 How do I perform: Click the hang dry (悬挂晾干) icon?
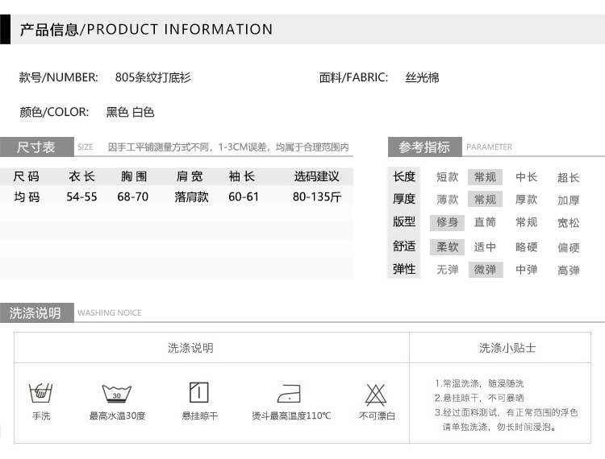pyautogui.click(x=199, y=392)
